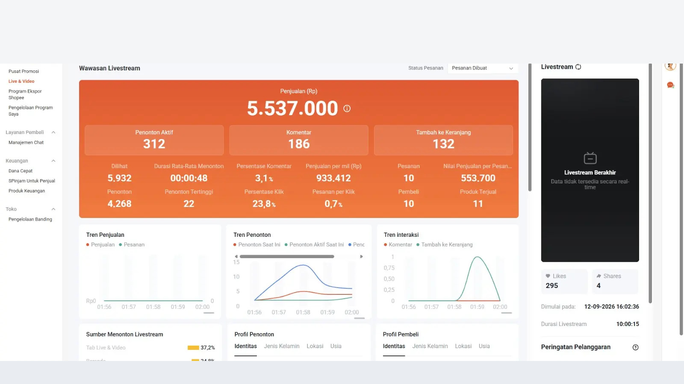
Task: Click left arrow of Tren Penonton legend scroller
Action: tap(236, 256)
